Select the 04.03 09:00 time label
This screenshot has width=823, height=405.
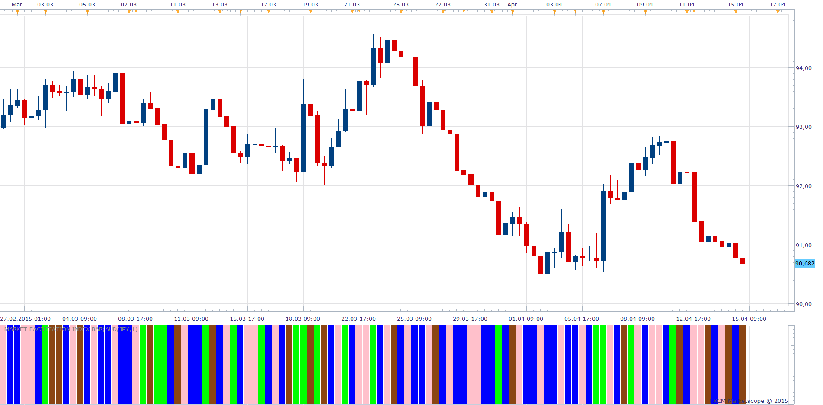[80, 319]
